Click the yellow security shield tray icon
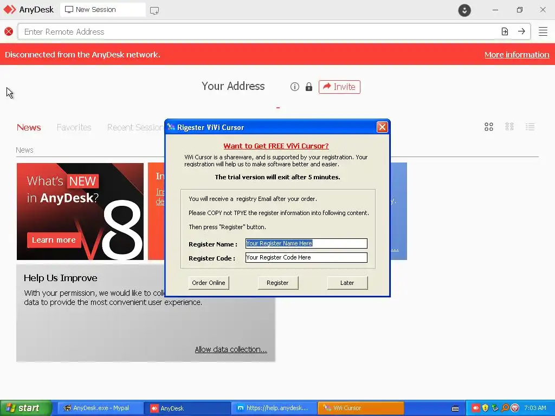 485,408
